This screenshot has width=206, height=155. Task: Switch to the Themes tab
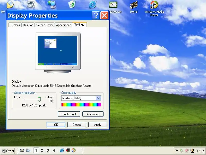[15, 25]
